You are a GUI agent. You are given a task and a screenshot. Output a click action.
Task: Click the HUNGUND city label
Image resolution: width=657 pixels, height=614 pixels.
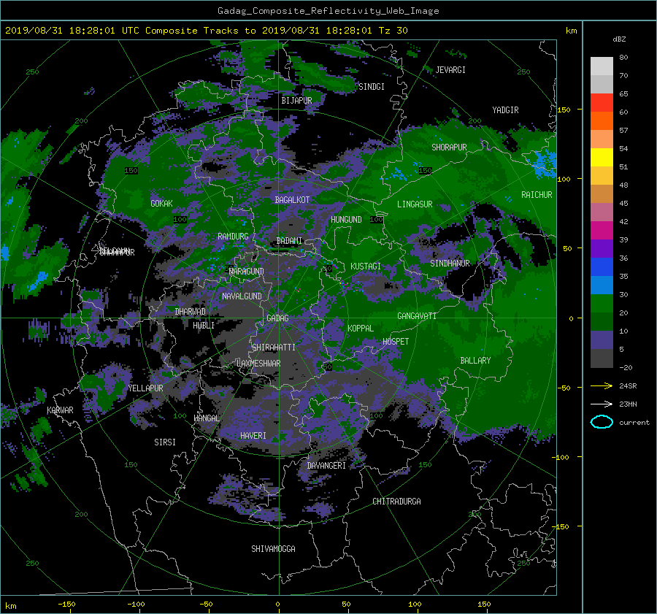pos(346,220)
